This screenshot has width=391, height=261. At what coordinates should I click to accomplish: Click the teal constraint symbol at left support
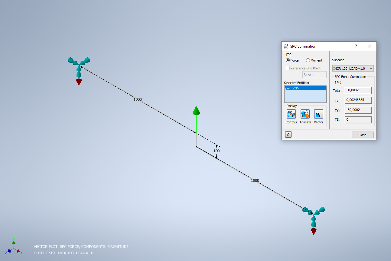(78, 64)
